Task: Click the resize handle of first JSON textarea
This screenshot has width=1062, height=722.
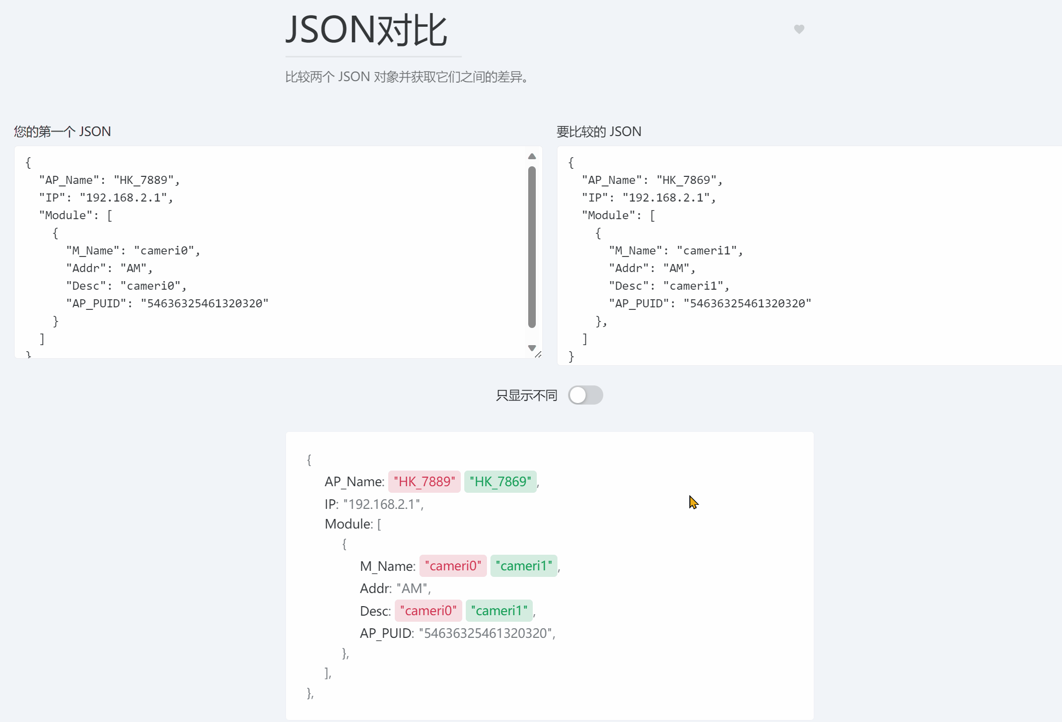Action: coord(538,354)
